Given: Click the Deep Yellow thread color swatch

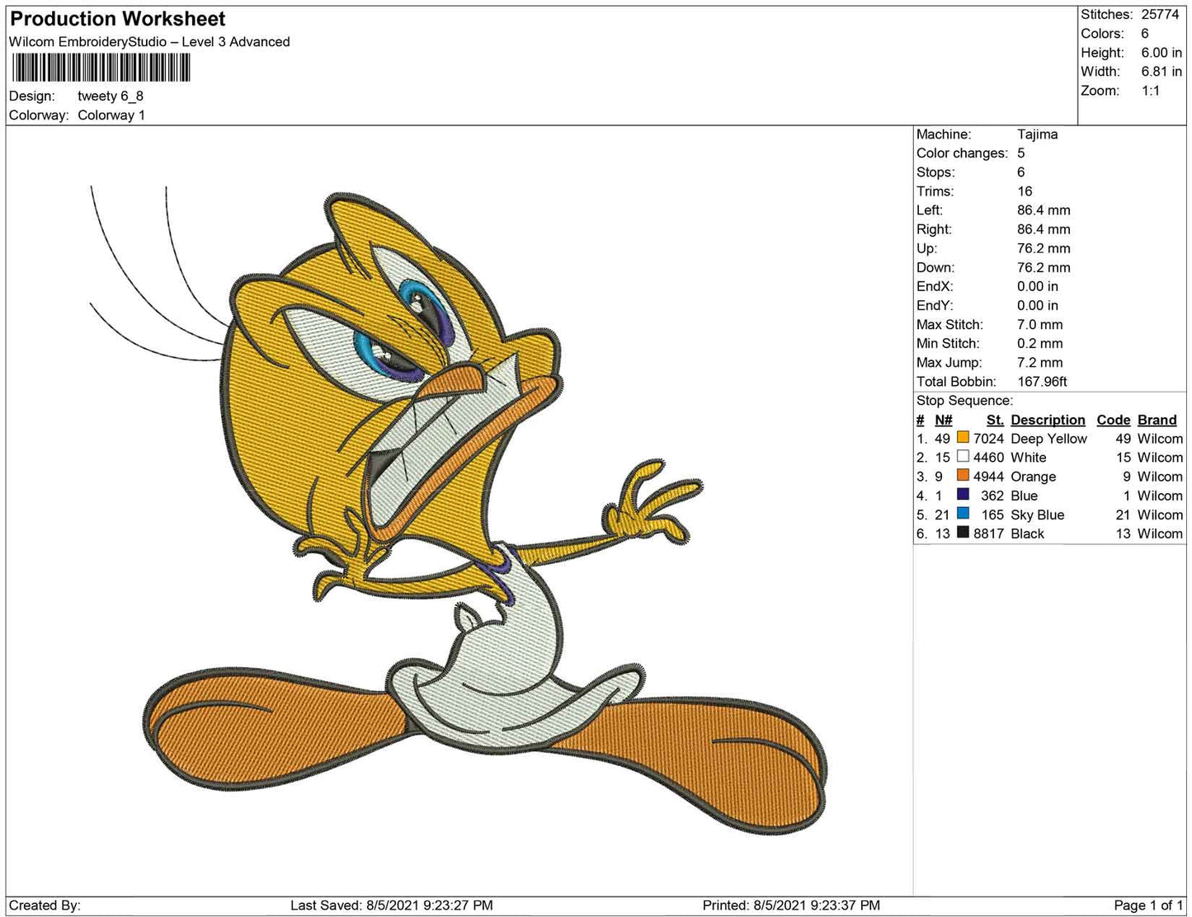Looking at the screenshot, I should [x=963, y=438].
